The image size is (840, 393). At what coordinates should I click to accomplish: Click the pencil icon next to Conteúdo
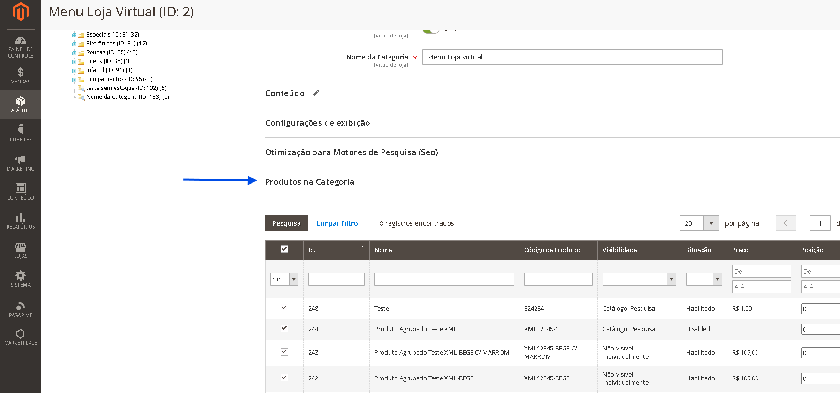pos(316,93)
